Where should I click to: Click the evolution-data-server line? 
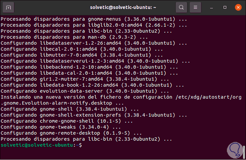pyautogui.click(x=85, y=91)
